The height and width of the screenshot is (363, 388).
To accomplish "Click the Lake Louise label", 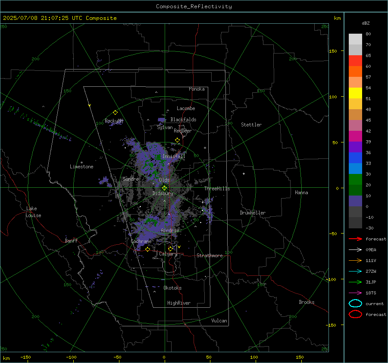I will 33,212.
